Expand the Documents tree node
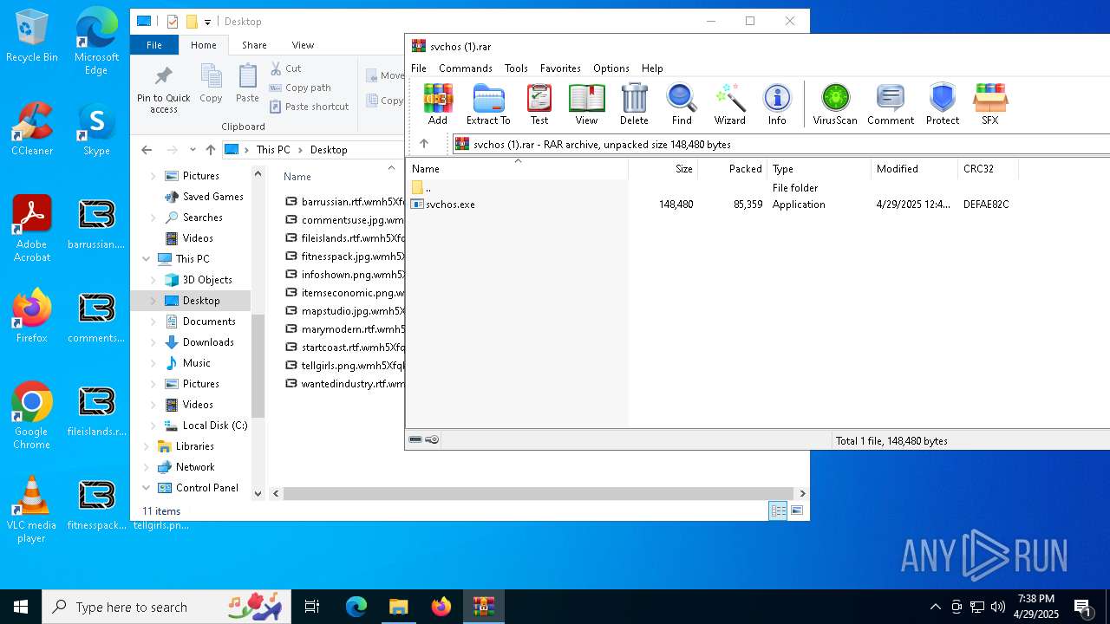 pyautogui.click(x=153, y=322)
